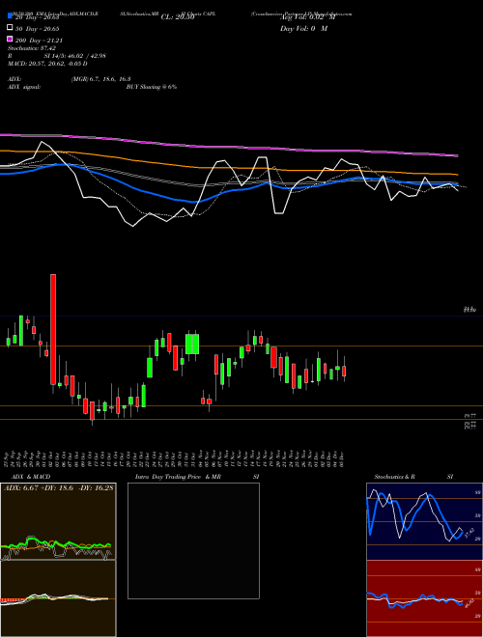The image size is (483, 637).
Task: Click the 'MACD: 20.57, 20.62, -0.05 D' line
Action: point(47,64)
